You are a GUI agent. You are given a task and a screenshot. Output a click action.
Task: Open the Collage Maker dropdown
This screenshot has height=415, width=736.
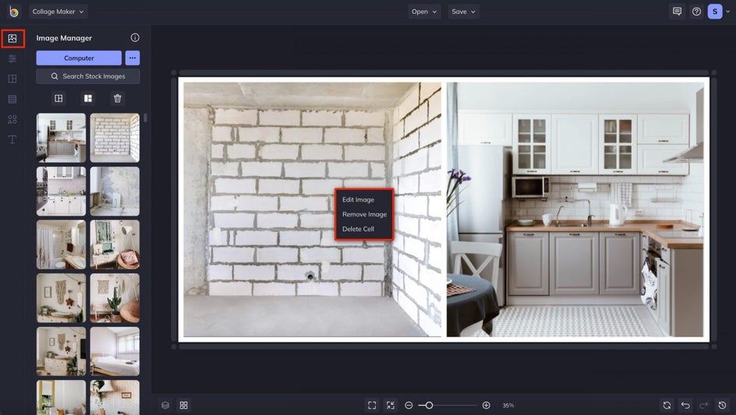(58, 11)
